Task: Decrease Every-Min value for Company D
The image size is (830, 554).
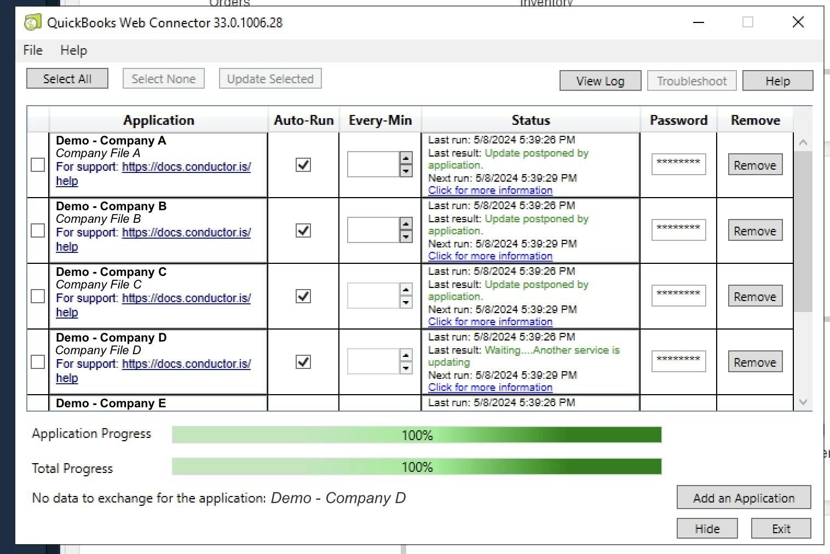Action: coord(406,368)
